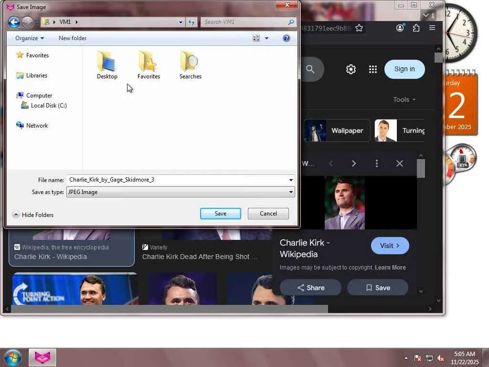The height and width of the screenshot is (367, 489).
Task: Close the image preview panel
Action: click(x=400, y=163)
